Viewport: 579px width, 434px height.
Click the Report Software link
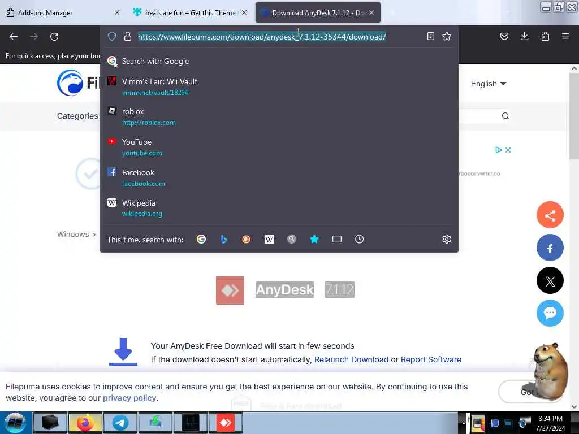coord(431,359)
